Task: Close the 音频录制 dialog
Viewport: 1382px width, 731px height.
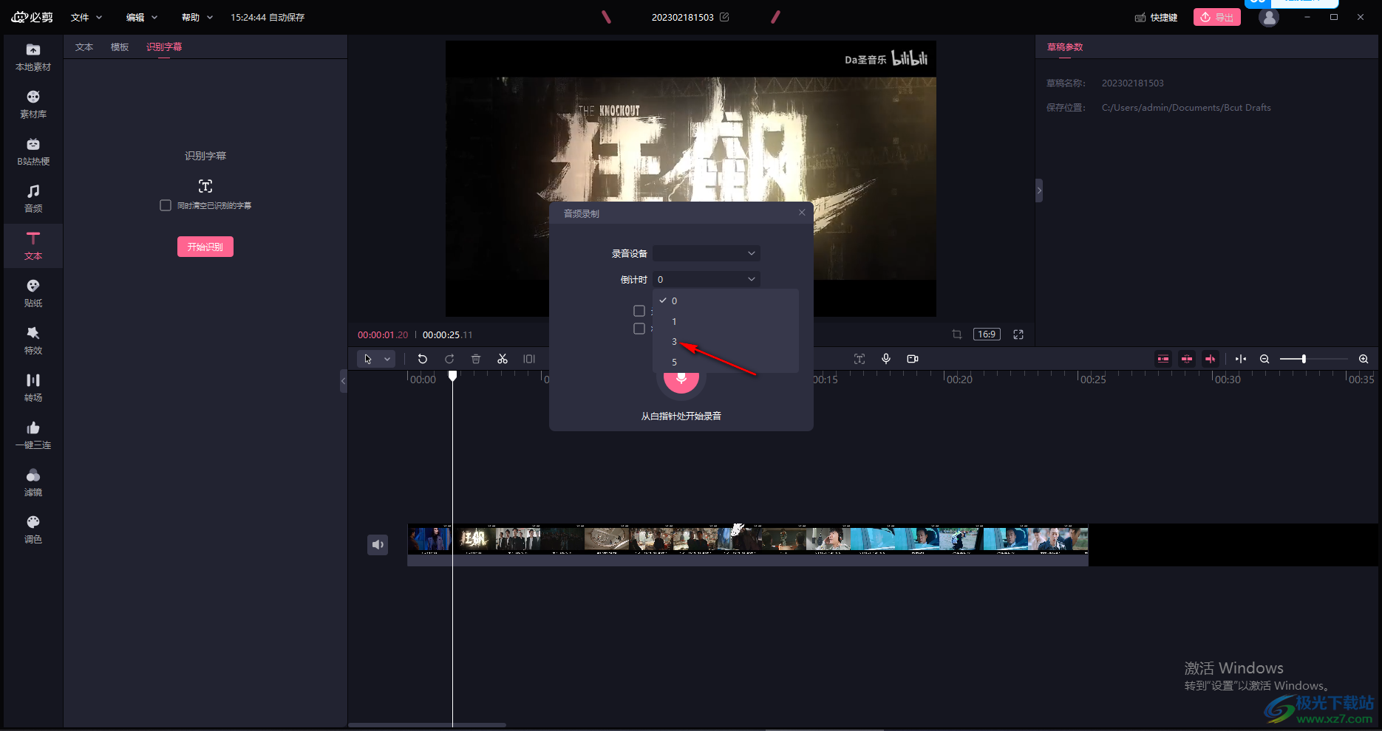Action: tap(802, 213)
